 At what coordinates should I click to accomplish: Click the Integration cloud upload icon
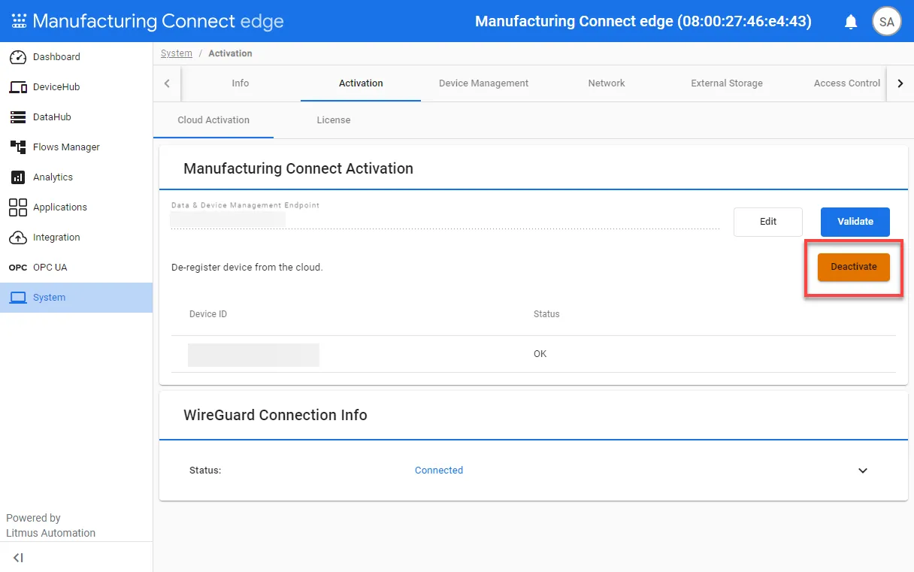[x=18, y=238]
